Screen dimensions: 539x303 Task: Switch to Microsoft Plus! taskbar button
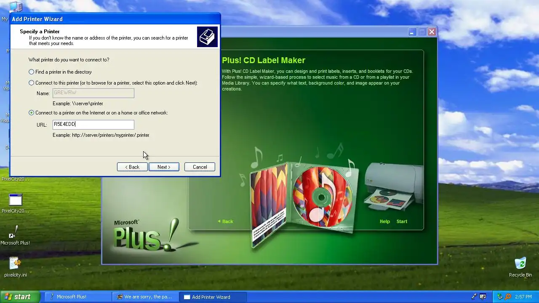click(x=78, y=297)
